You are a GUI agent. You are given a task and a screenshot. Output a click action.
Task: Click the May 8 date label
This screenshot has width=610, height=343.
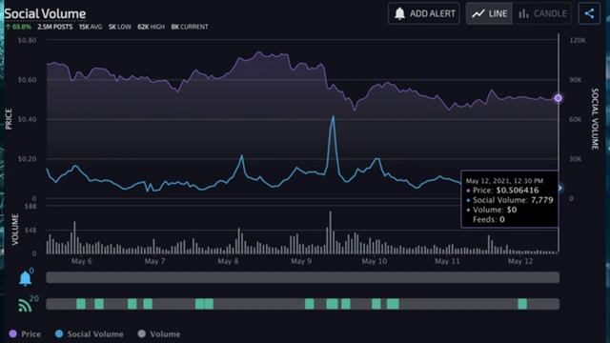[228, 261]
